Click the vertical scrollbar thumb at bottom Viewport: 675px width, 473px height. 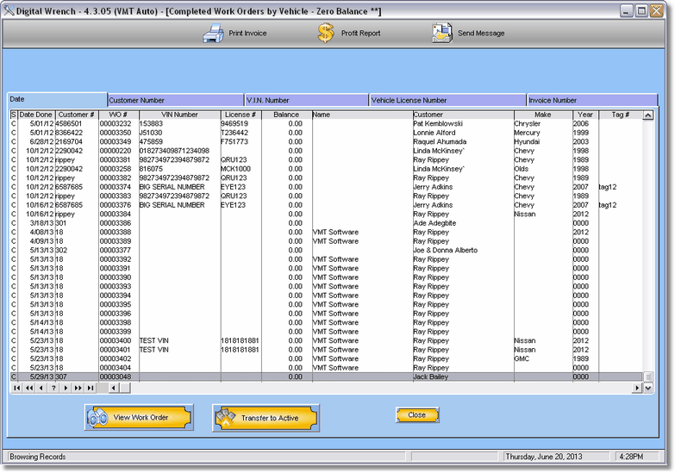(x=648, y=377)
